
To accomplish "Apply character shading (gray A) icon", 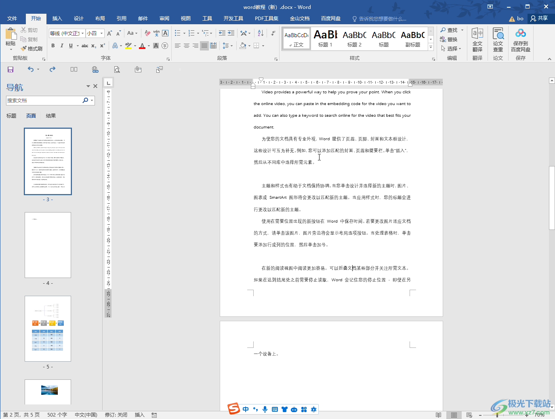I will pyautogui.click(x=156, y=46).
